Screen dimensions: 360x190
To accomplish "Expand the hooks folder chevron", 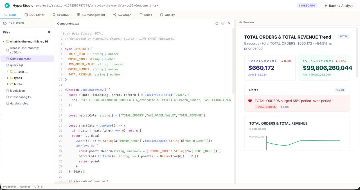I will [8, 84].
